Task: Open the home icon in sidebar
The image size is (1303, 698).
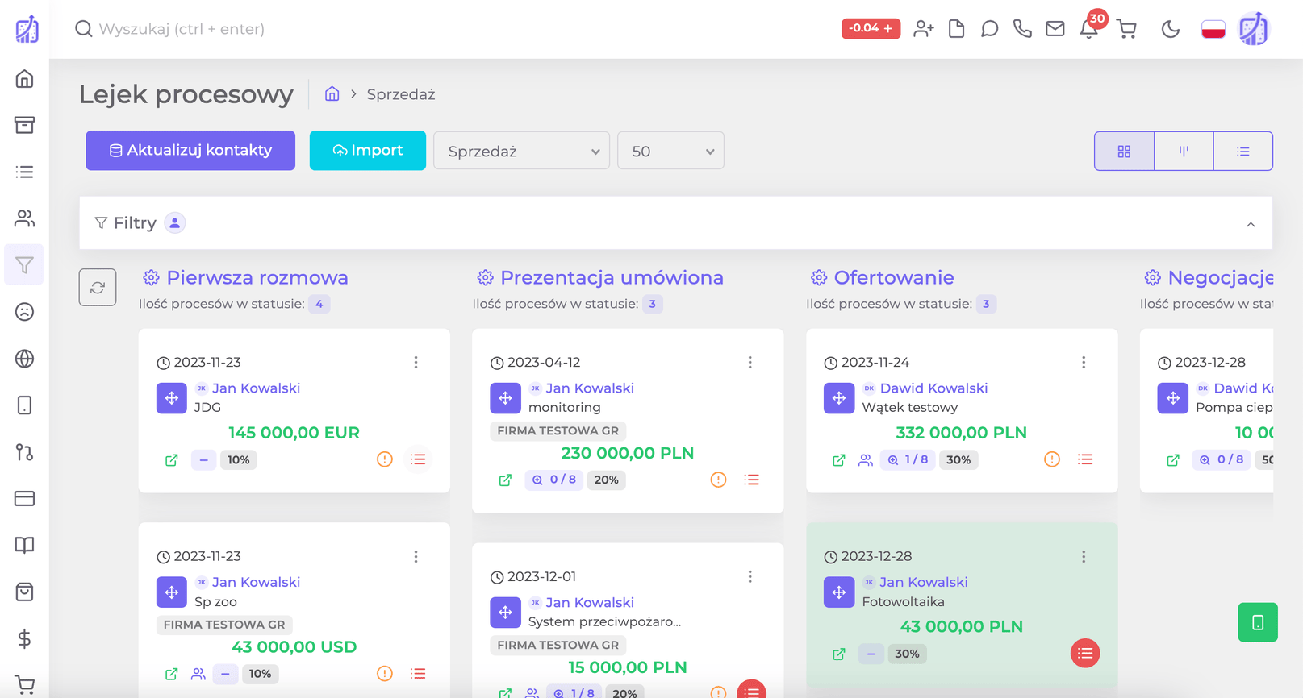Action: pyautogui.click(x=24, y=78)
